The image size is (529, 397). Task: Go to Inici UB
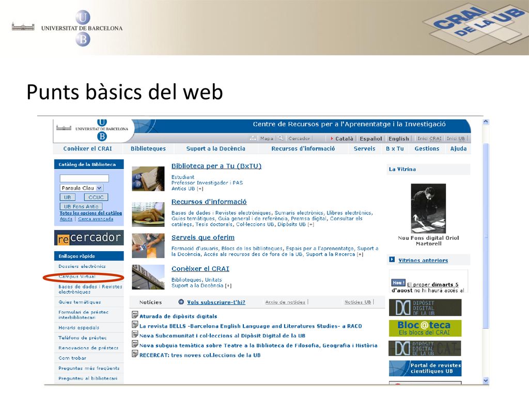point(456,139)
